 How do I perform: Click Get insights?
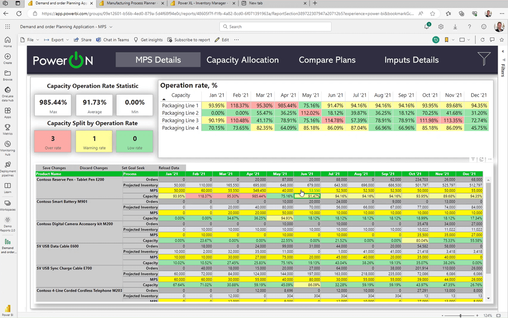click(x=148, y=40)
